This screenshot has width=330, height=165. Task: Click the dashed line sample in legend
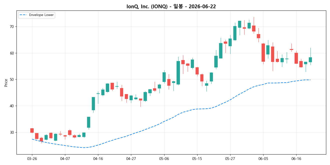[x=23, y=15]
